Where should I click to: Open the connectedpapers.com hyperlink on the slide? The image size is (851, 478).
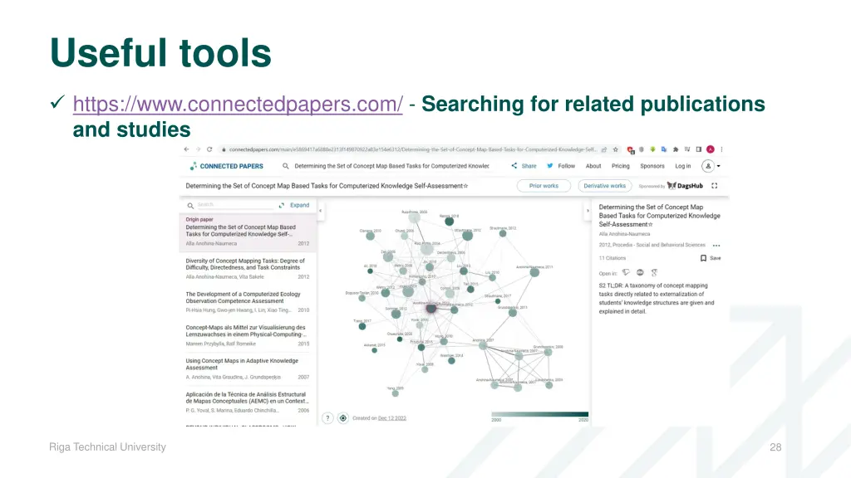pos(238,104)
